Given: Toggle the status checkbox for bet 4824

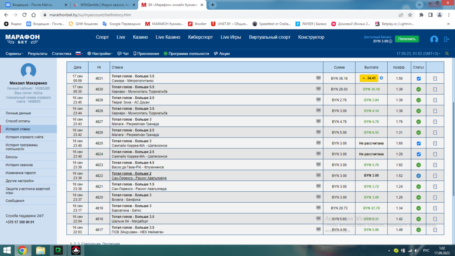Looking at the screenshot, I should 419,154.
